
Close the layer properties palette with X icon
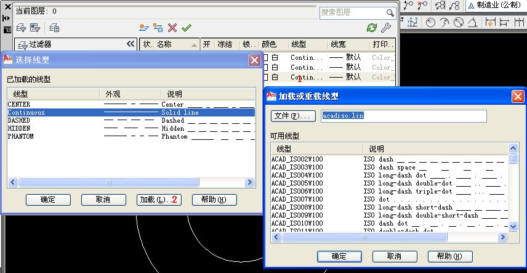point(7,6)
